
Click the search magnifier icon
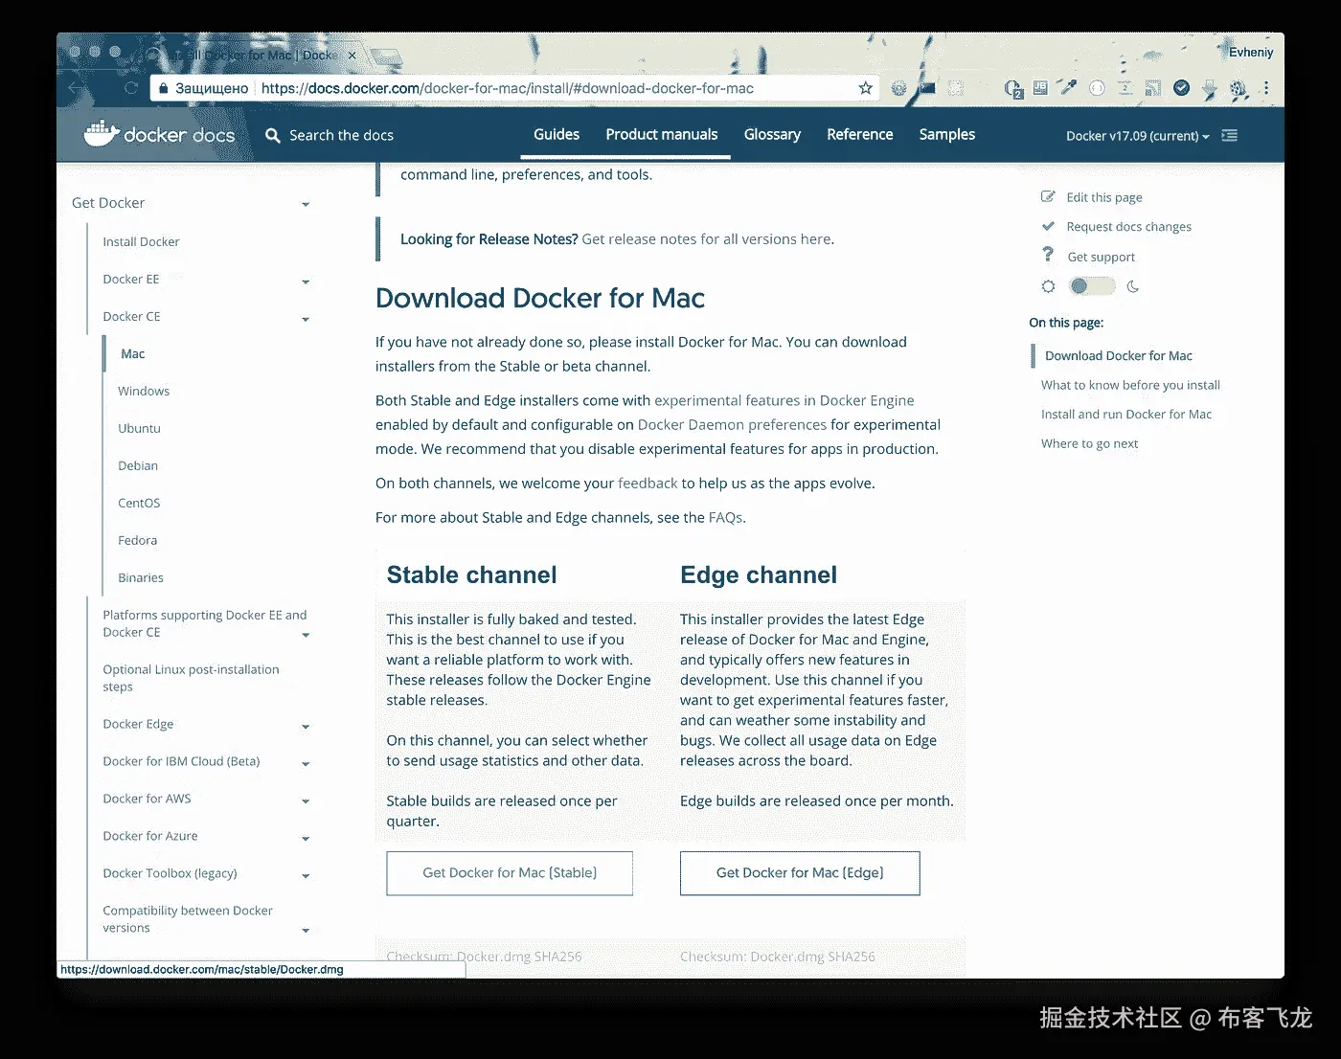click(x=273, y=135)
